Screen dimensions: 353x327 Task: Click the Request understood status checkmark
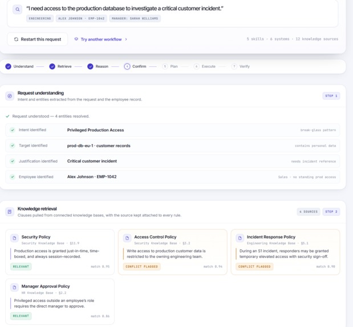7,116
